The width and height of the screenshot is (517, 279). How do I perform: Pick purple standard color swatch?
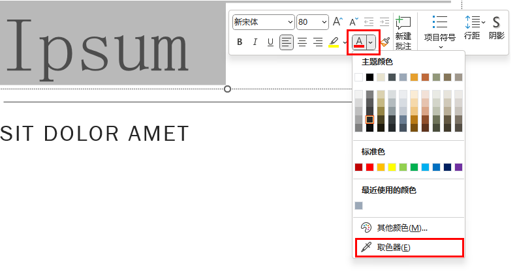tap(458, 167)
